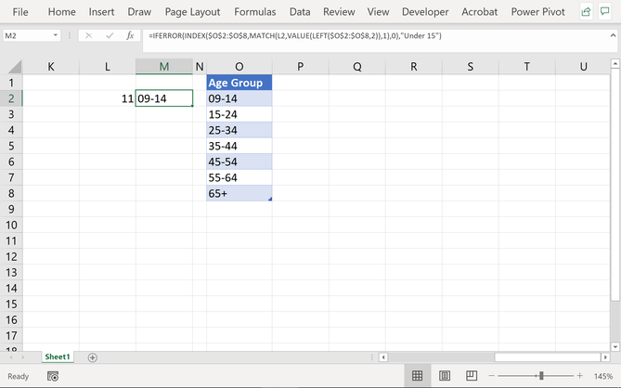
Task: Select row 9 header
Action: click(11, 209)
